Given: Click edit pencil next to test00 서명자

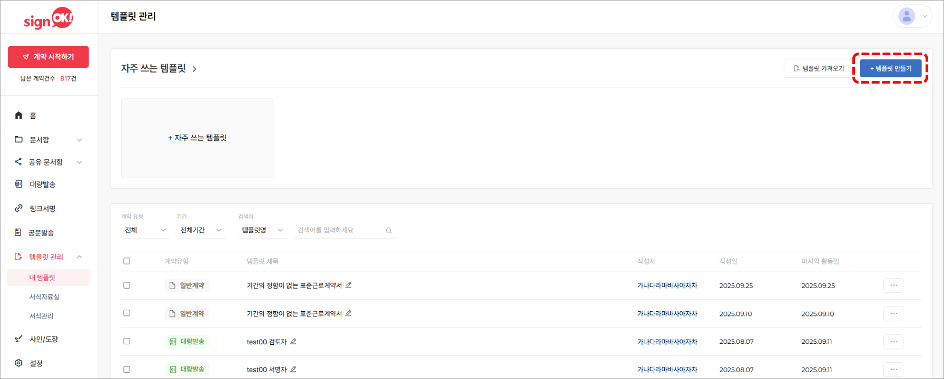Looking at the screenshot, I should (293, 370).
